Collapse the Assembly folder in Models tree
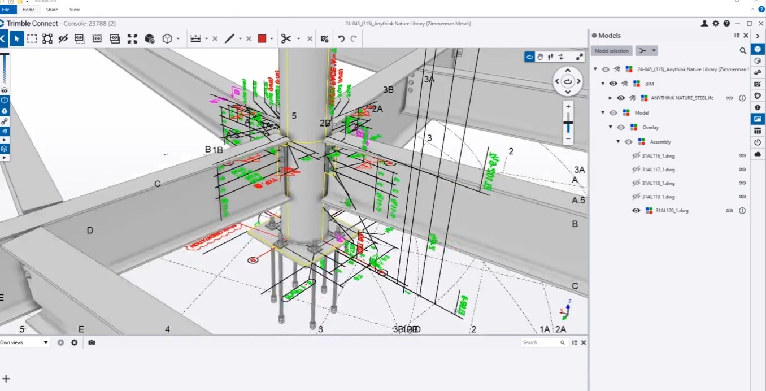This screenshot has height=391, width=766. 618,142
